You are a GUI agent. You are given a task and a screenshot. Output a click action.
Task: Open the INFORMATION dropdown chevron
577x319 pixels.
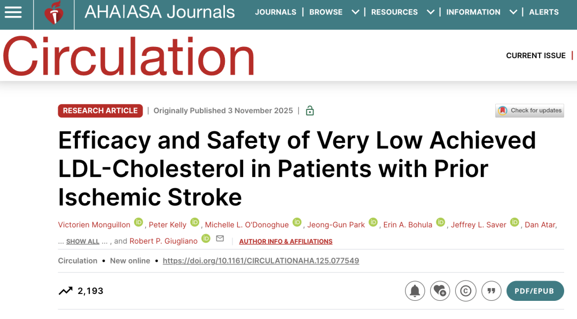pyautogui.click(x=513, y=12)
